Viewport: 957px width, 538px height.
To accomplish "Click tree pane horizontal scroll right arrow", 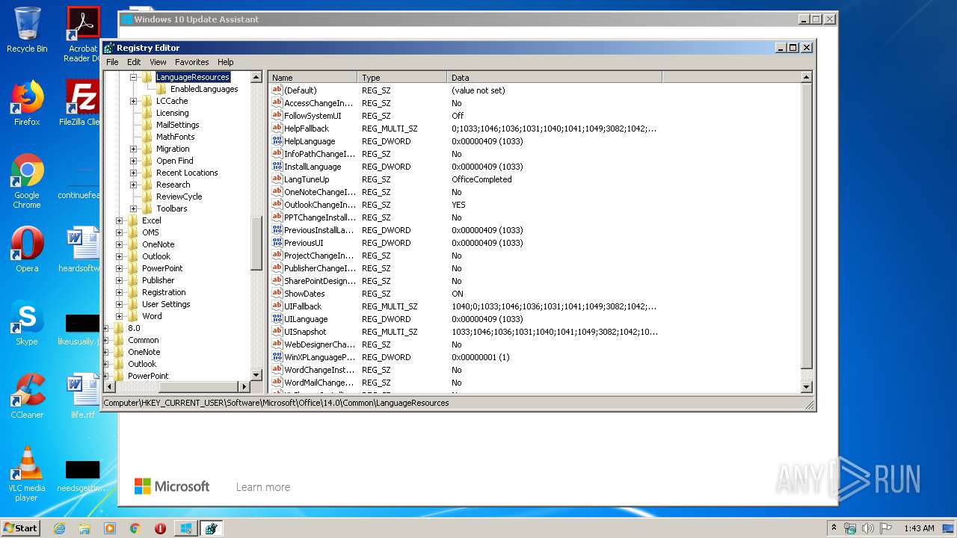I will (x=243, y=386).
